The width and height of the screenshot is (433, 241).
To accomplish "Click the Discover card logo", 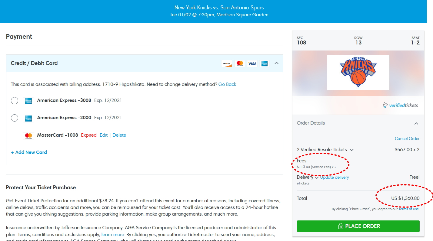I will click(x=227, y=64).
